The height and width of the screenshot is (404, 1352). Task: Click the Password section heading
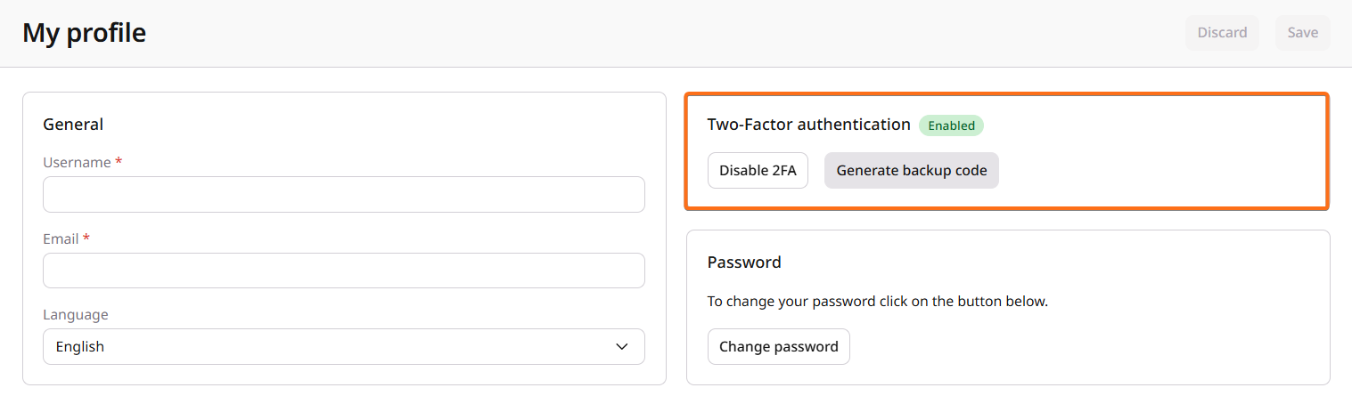[744, 263]
